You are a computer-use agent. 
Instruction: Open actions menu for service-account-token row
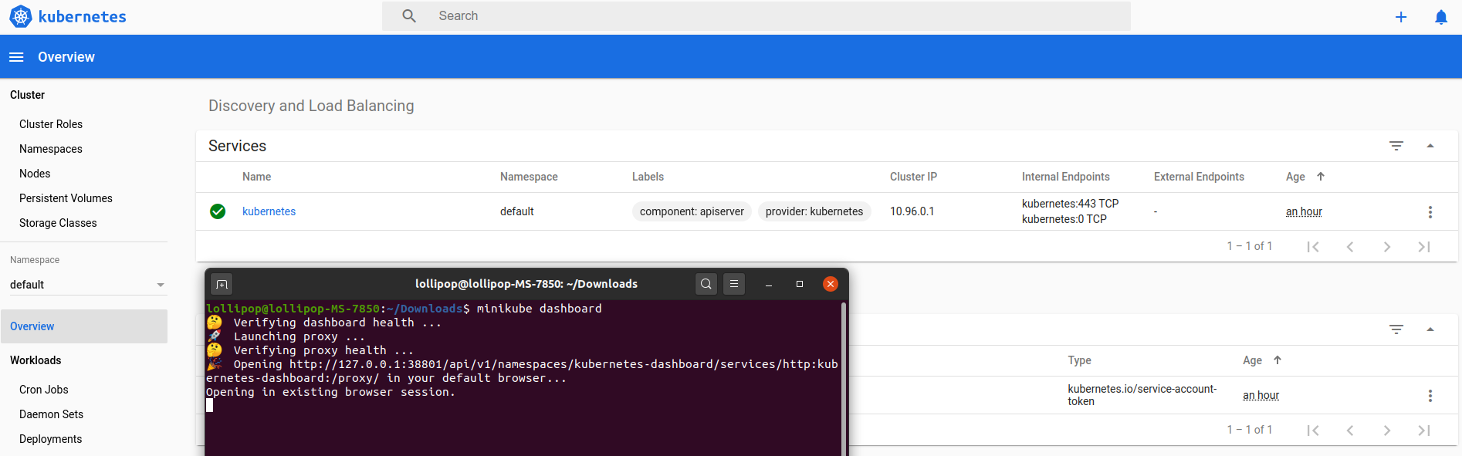point(1430,395)
